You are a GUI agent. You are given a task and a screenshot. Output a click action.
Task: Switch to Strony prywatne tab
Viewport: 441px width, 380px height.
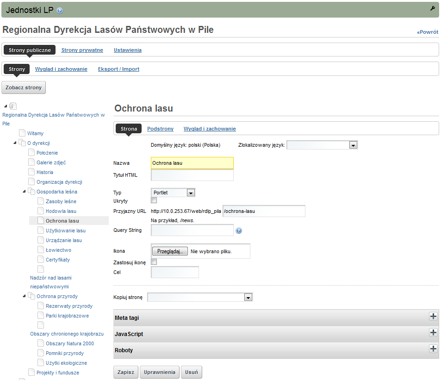click(x=82, y=50)
